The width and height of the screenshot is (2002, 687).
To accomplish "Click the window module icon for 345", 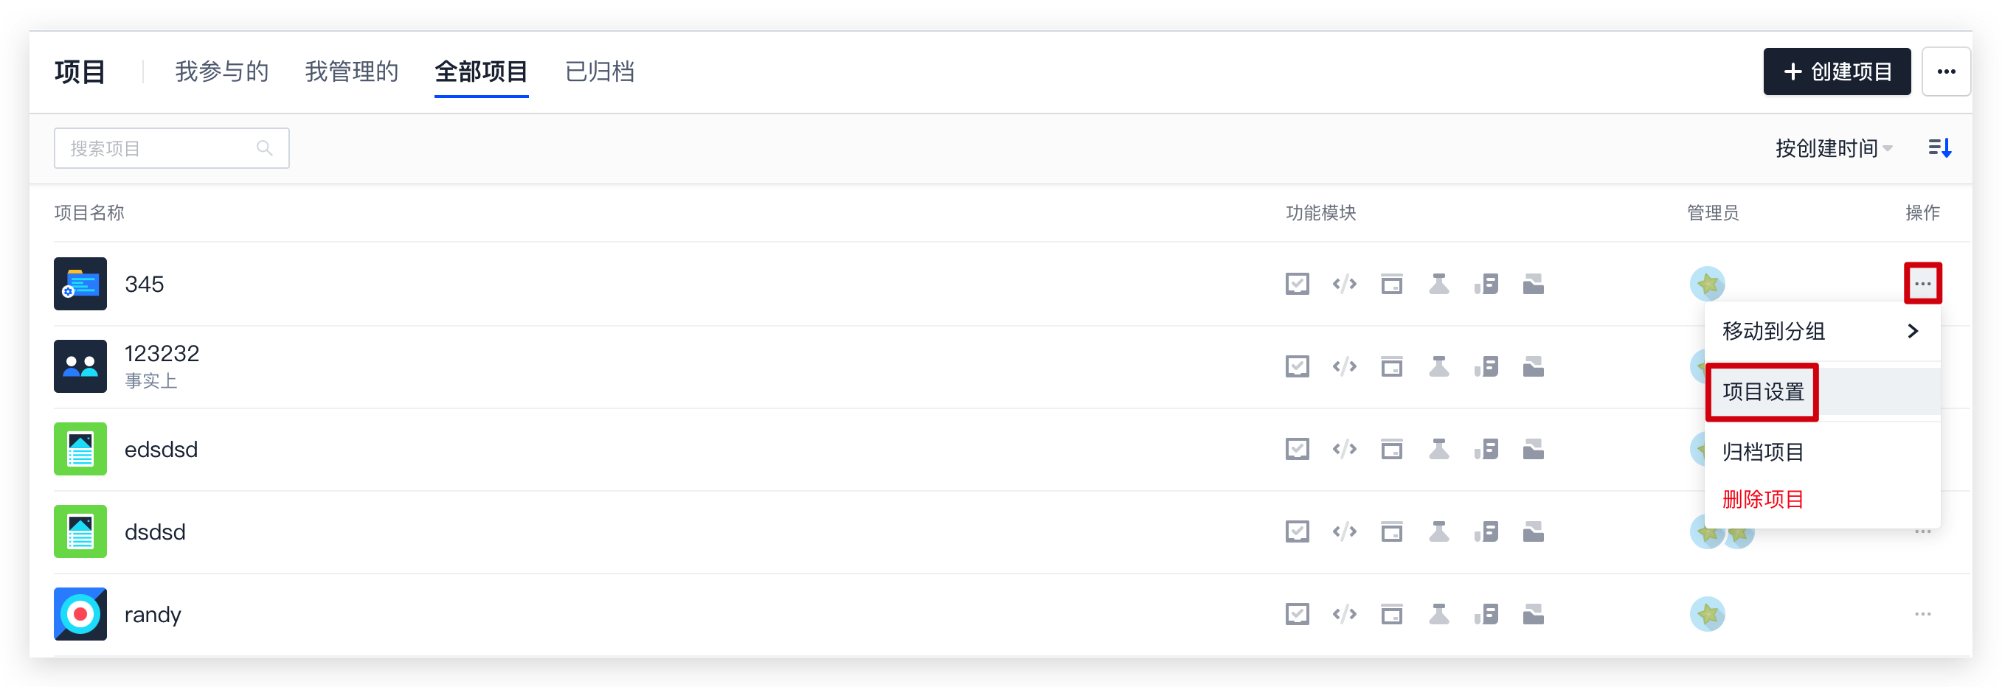I will click(x=1391, y=284).
